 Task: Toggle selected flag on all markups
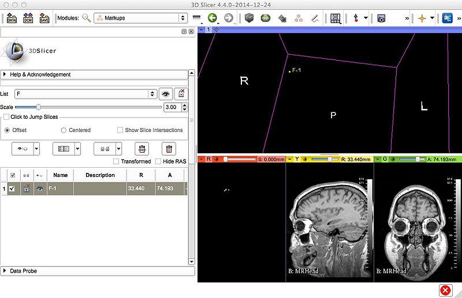[x=64, y=149]
